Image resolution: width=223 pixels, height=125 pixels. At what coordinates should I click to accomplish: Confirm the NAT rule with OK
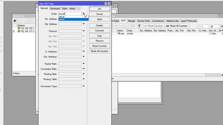(99, 9)
